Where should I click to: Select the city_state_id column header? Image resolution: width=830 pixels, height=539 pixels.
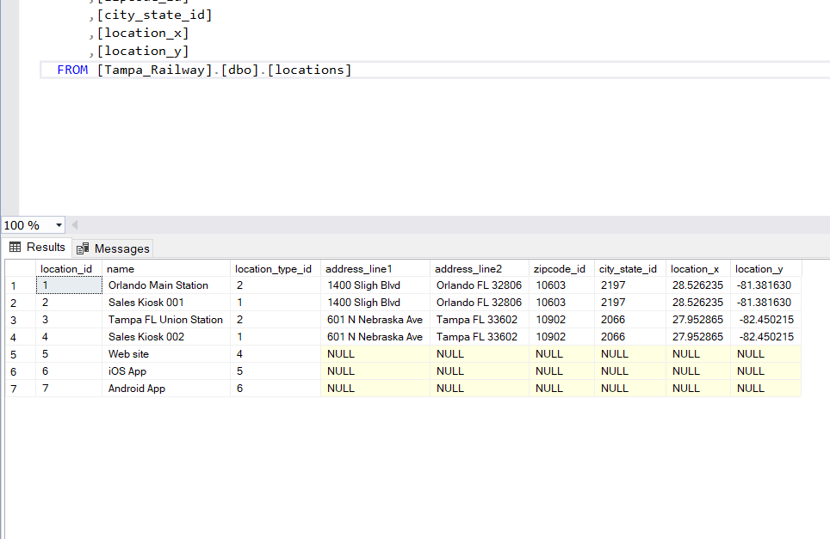click(x=630, y=268)
